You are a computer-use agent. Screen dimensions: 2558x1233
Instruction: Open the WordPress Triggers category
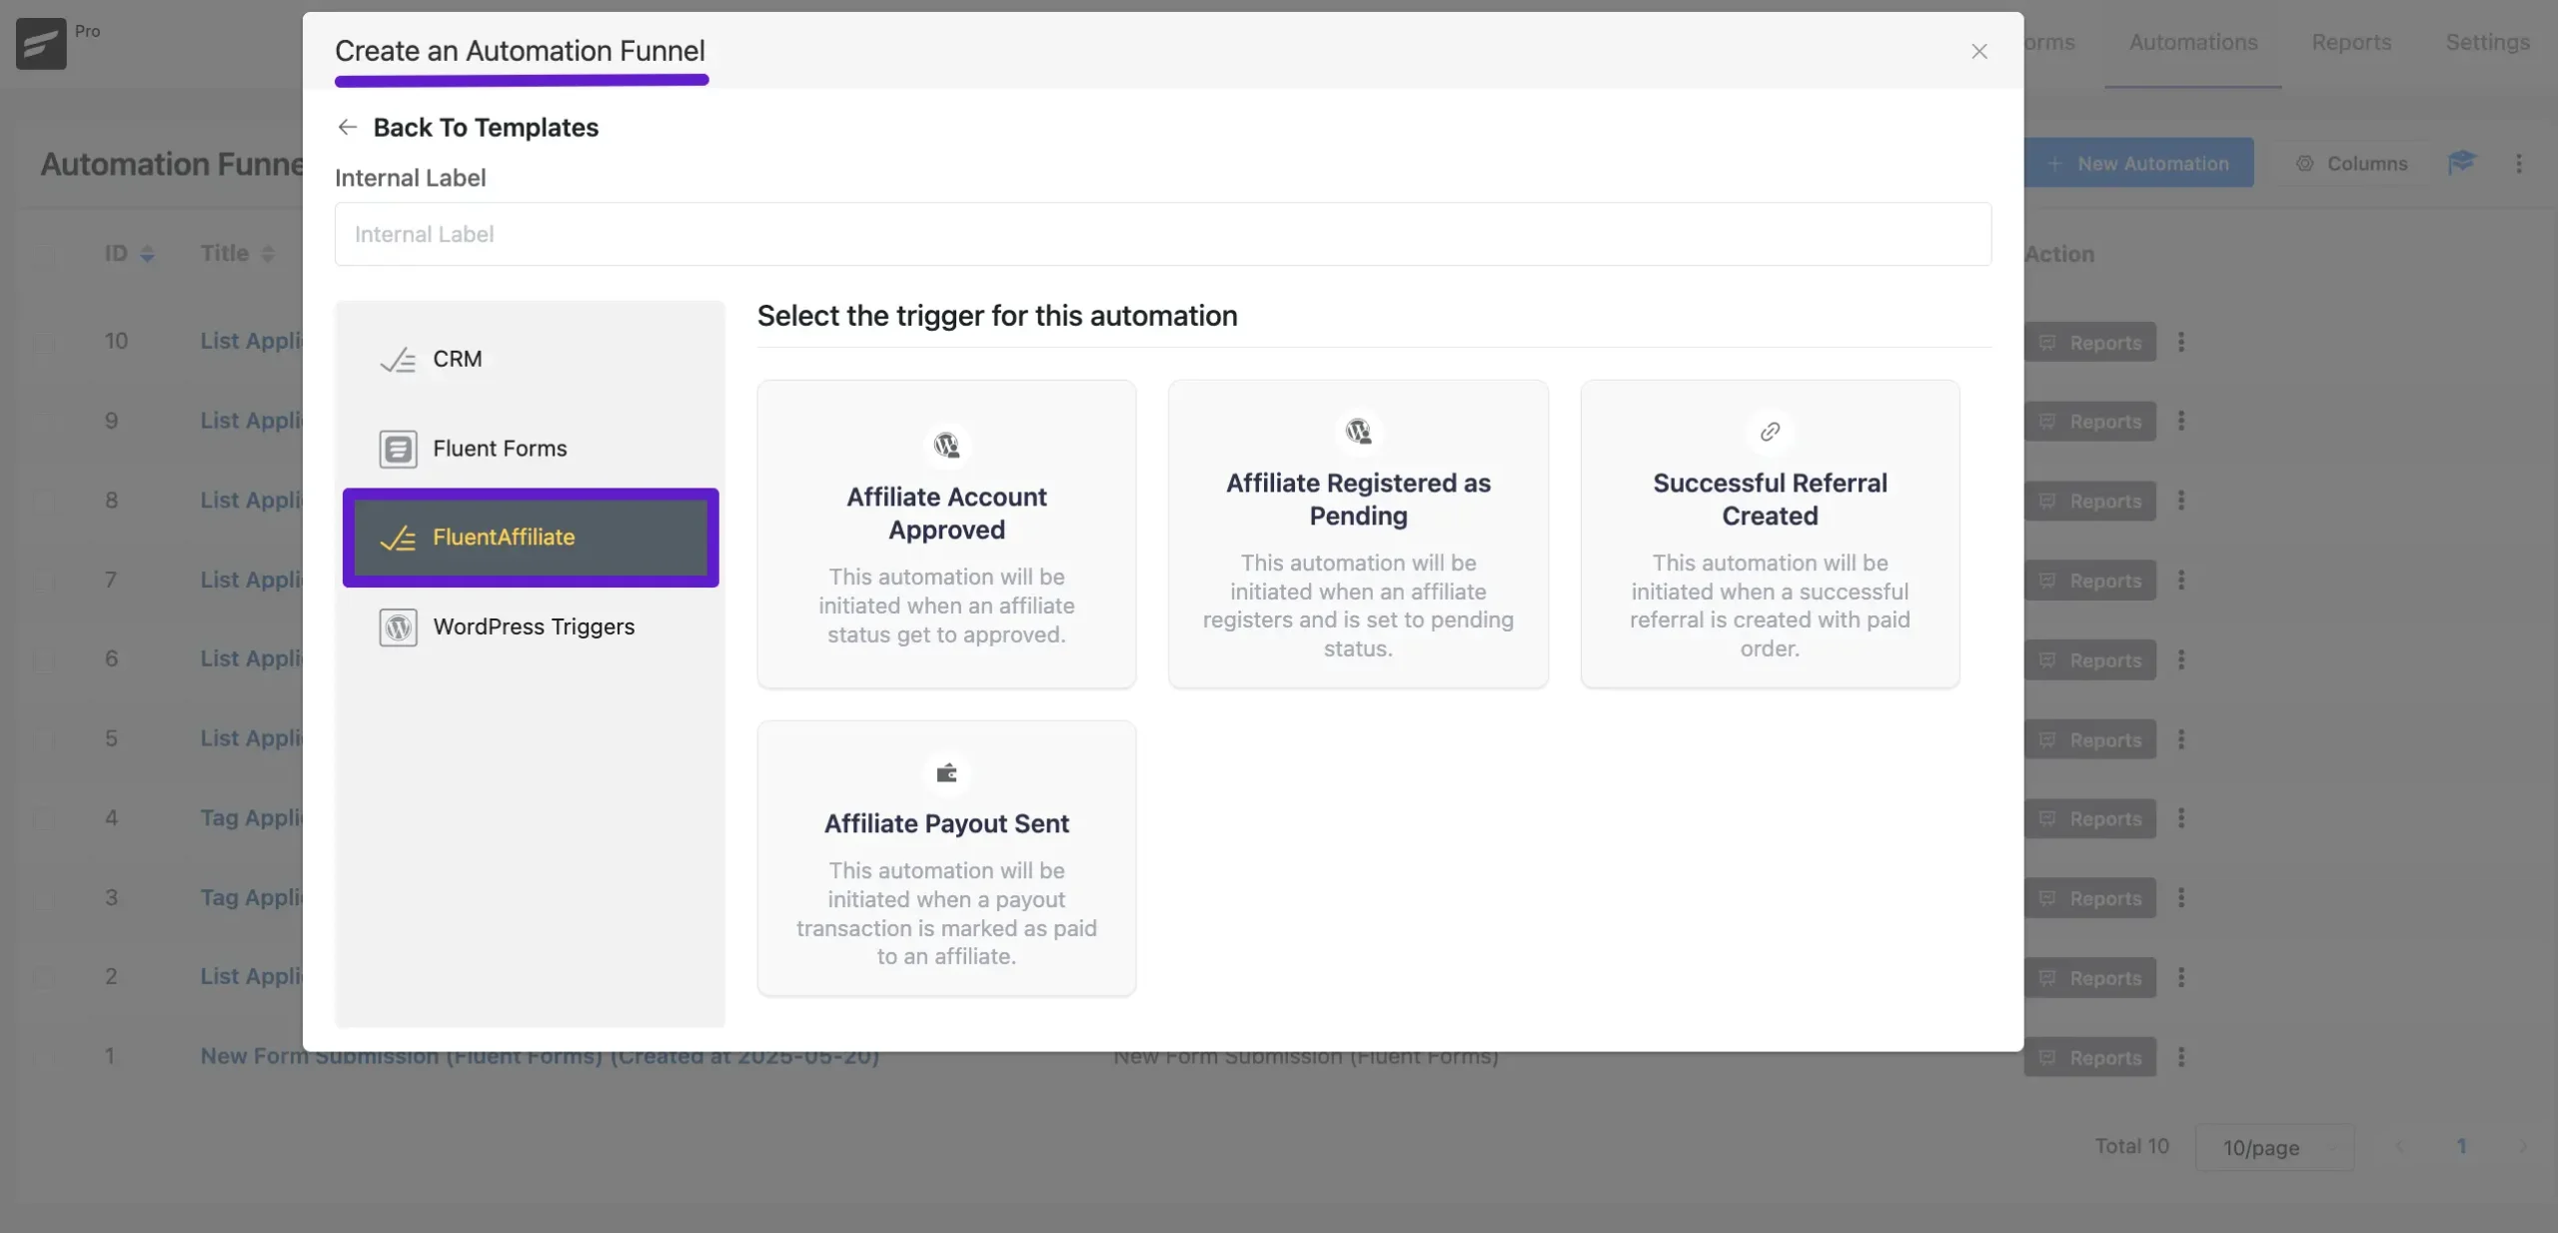[530, 627]
